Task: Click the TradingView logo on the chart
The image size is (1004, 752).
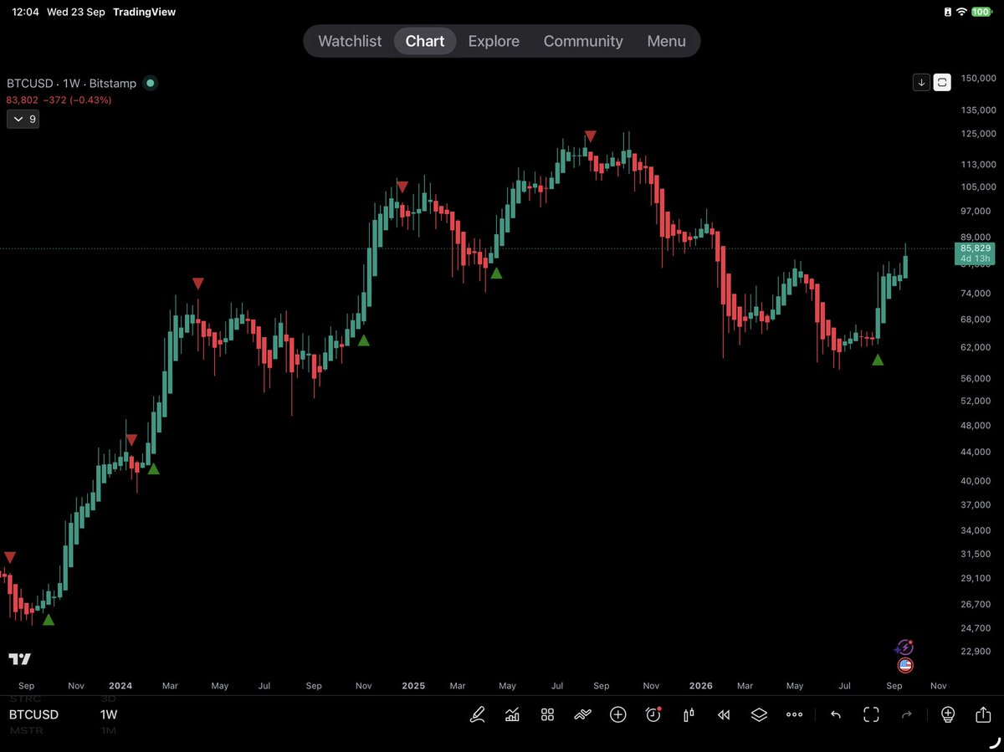Action: [20, 659]
